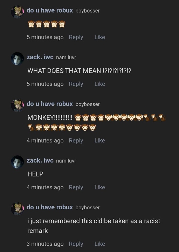The width and height of the screenshot is (179, 252).
Task: Click boybosser handle on the racist remark comment
Action: point(88,208)
